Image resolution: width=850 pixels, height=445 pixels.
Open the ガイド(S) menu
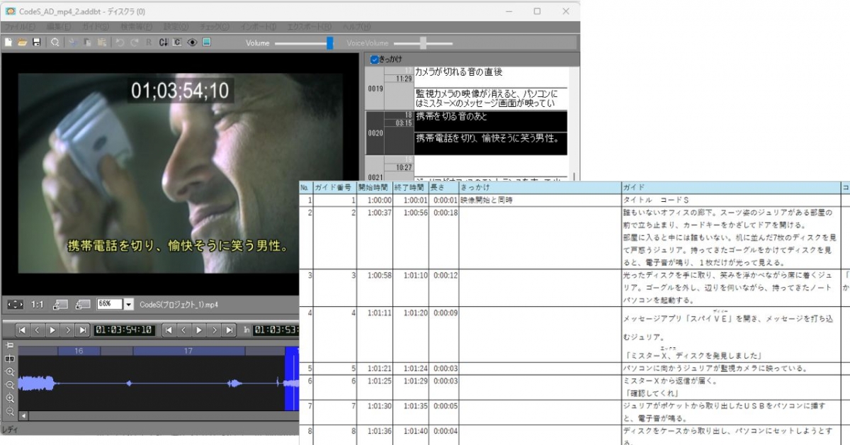96,27
